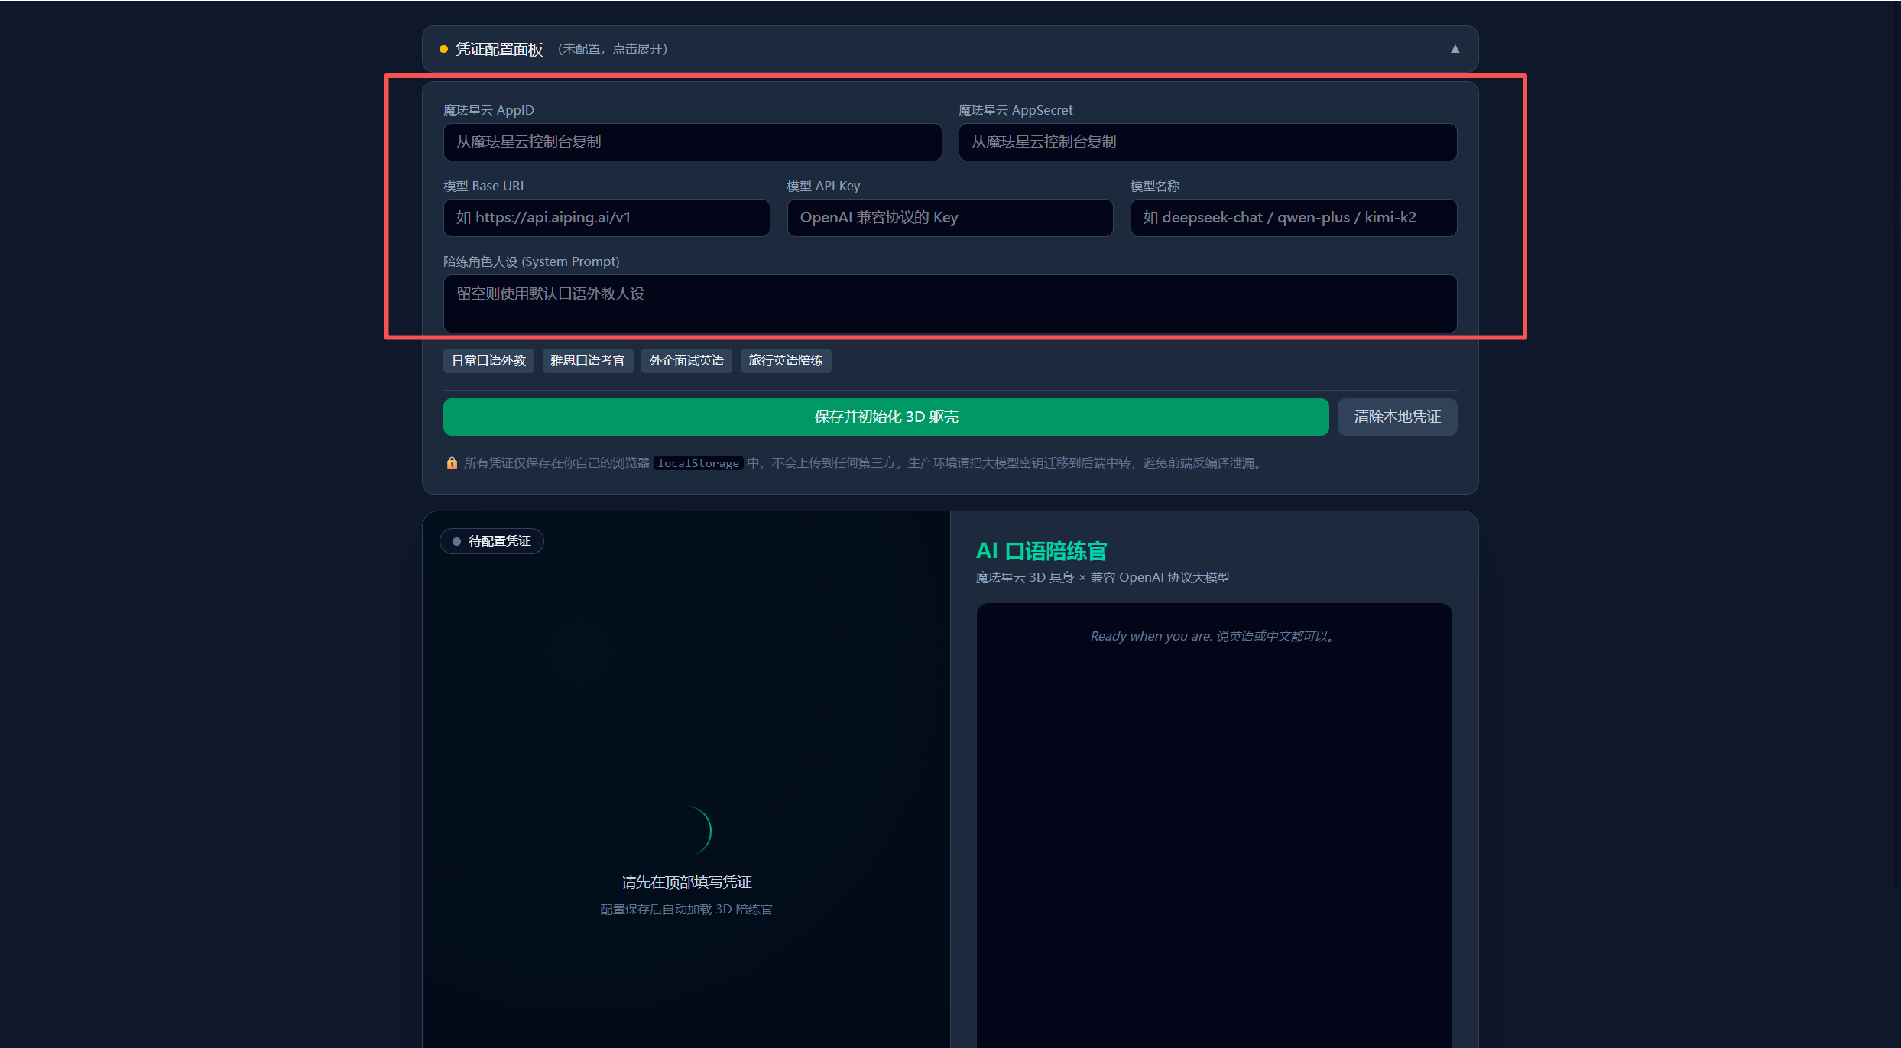Click 清除本地凭证 button
Viewport: 1901px width, 1048px height.
click(1397, 417)
